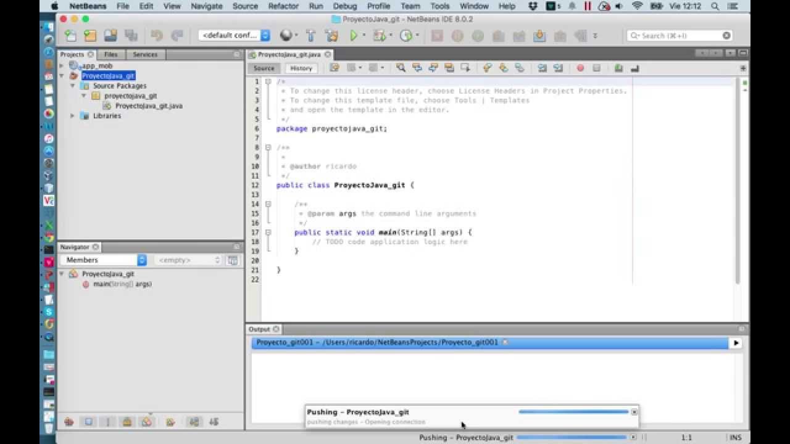This screenshot has width=790, height=444.
Task: Collapse the proyectojava_git package node
Action: click(x=83, y=96)
